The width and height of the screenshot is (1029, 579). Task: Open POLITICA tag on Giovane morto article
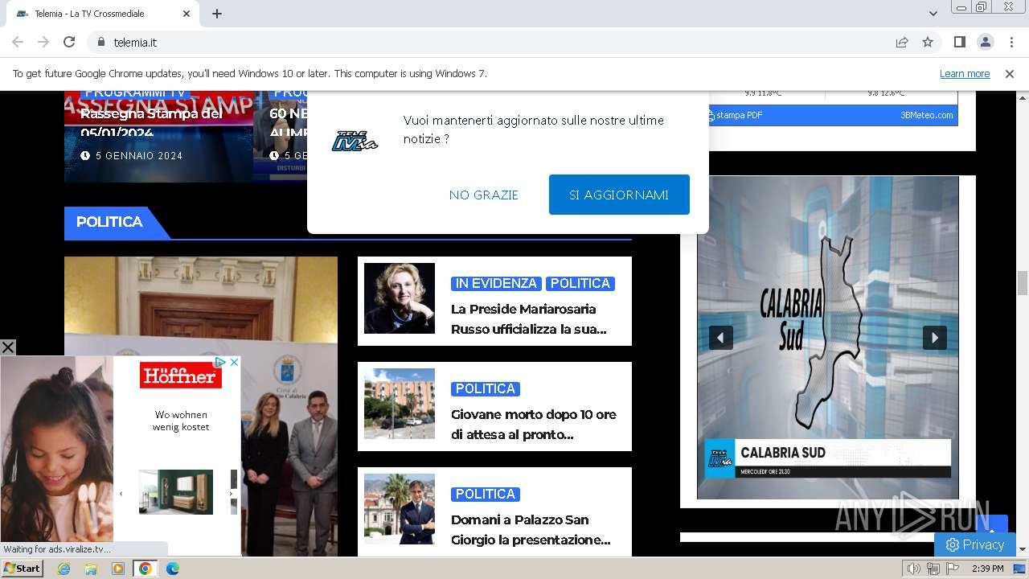click(486, 388)
